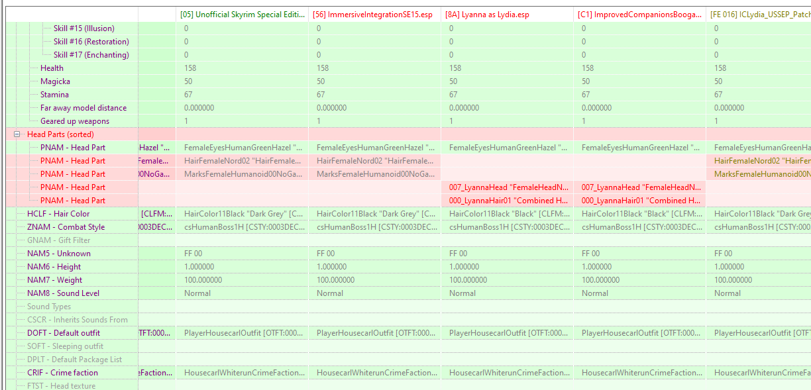Click the ImmersiveIntegrationSE15.esp column header
Viewport: 811px width, 390px height.
tap(375, 15)
